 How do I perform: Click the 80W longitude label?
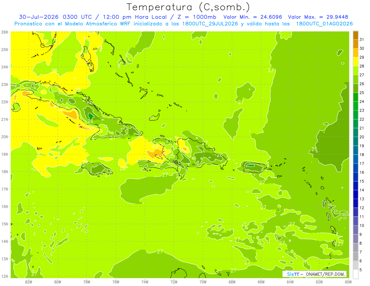[x=58, y=282]
